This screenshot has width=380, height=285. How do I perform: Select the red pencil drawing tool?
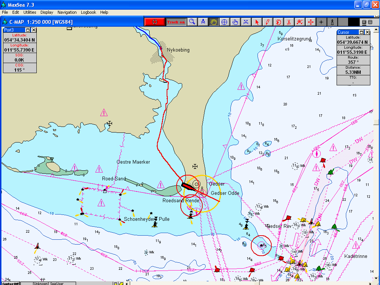point(268,22)
